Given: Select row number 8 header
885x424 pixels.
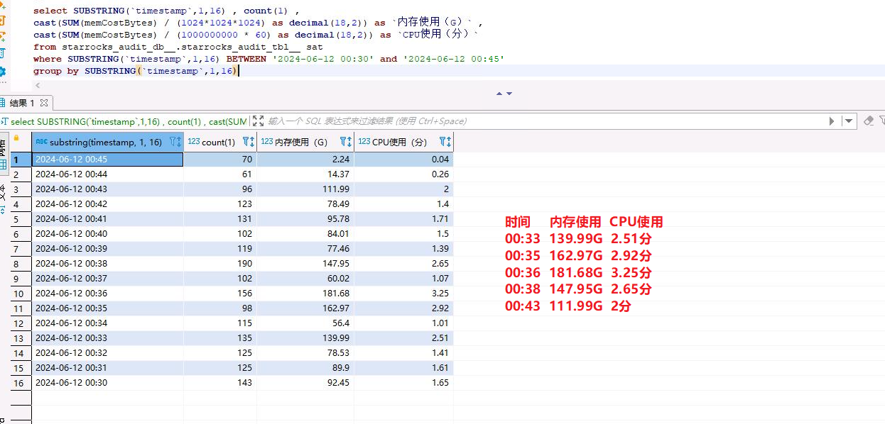Looking at the screenshot, I should click(x=21, y=264).
